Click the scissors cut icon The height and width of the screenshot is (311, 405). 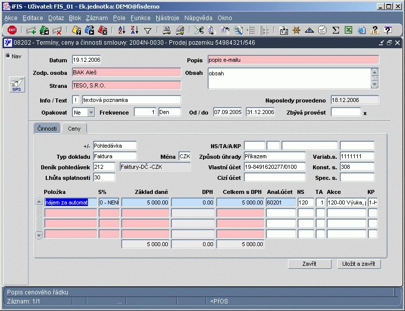[x=199, y=30]
